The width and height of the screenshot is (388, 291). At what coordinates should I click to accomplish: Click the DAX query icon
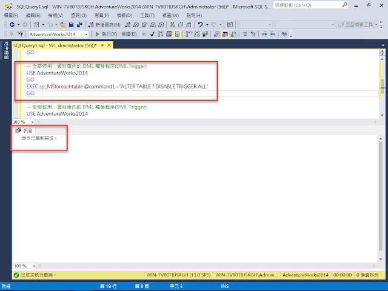pos(161,24)
